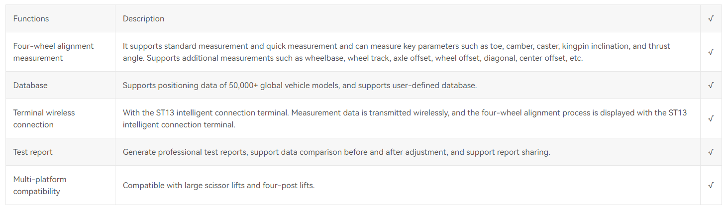Click the checkmark in the Test report row
Image resolution: width=722 pixels, height=209 pixels.
pos(711,152)
